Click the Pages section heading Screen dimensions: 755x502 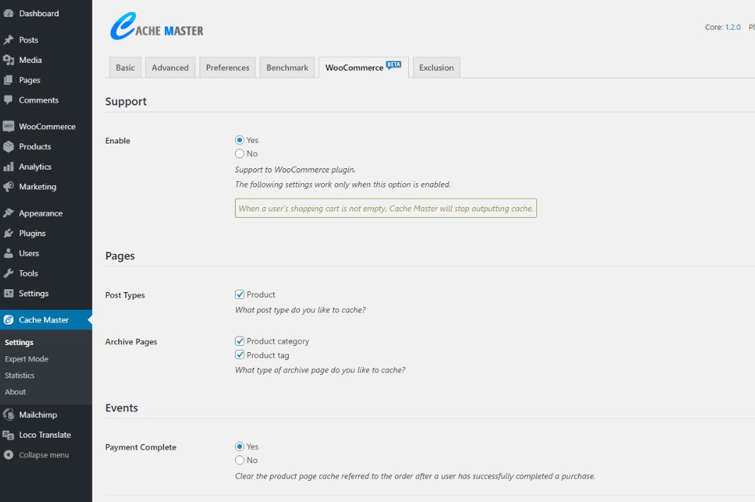coord(120,256)
